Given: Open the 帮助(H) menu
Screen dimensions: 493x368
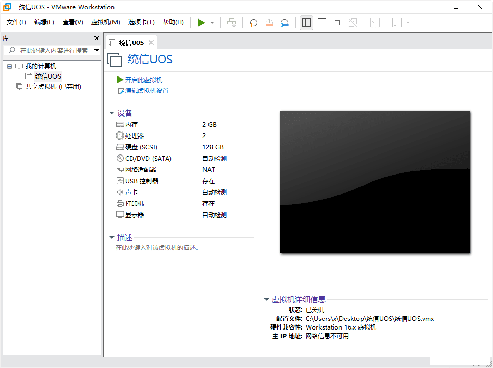Looking at the screenshot, I should 173,22.
